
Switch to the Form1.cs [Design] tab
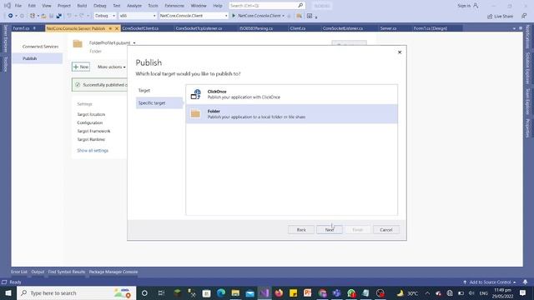coord(431,28)
